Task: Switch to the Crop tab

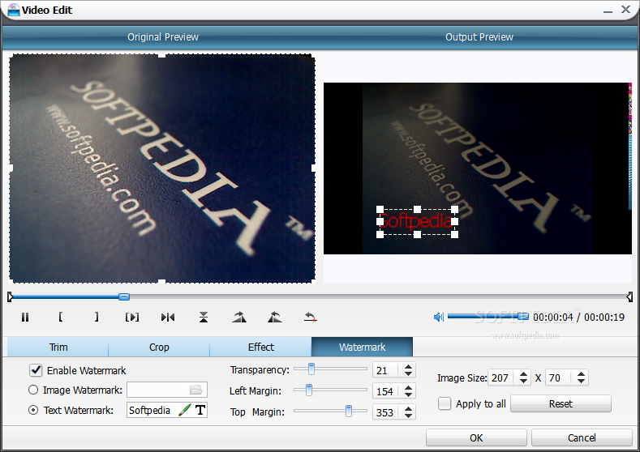Action: coord(159,347)
